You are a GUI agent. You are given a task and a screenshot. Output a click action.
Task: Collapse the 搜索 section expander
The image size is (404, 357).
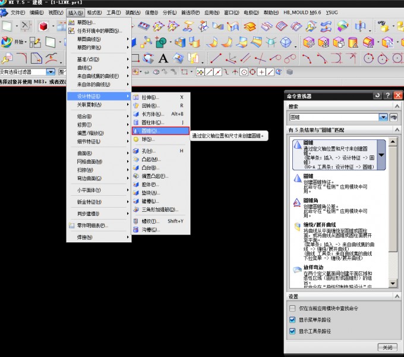397,107
